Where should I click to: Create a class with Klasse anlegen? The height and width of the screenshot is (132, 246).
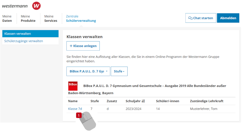point(83,46)
